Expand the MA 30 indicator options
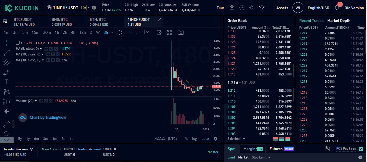 click(x=43, y=60)
